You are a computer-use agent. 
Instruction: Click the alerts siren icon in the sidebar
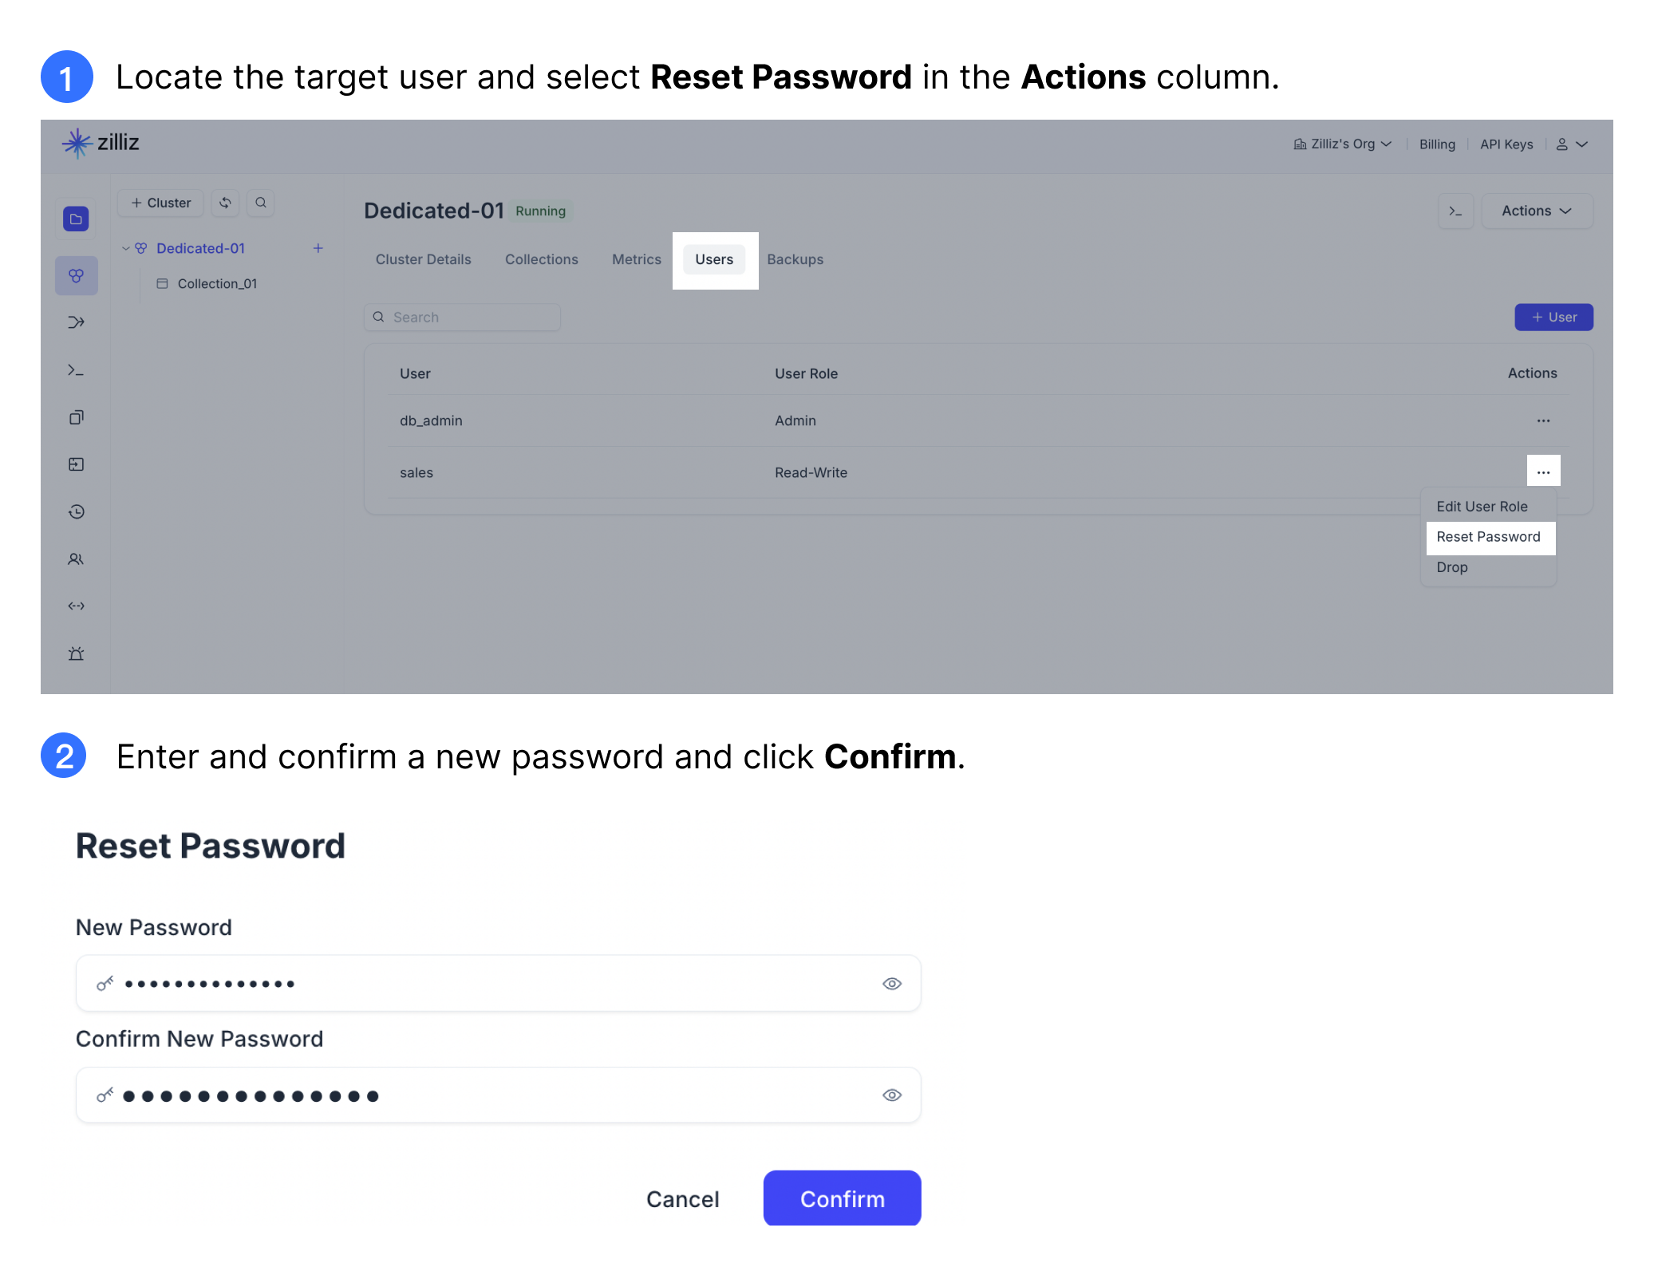(x=76, y=653)
